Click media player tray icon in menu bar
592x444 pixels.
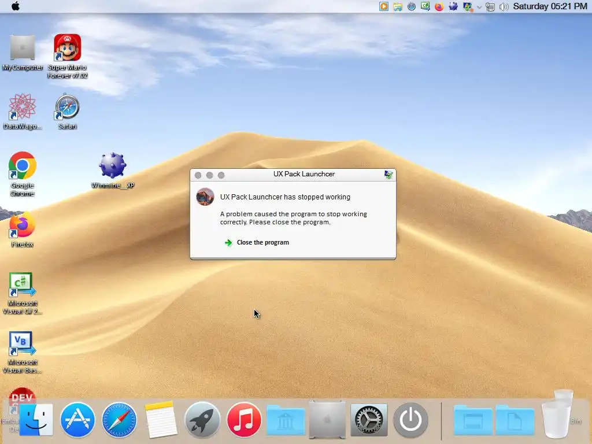tap(384, 6)
